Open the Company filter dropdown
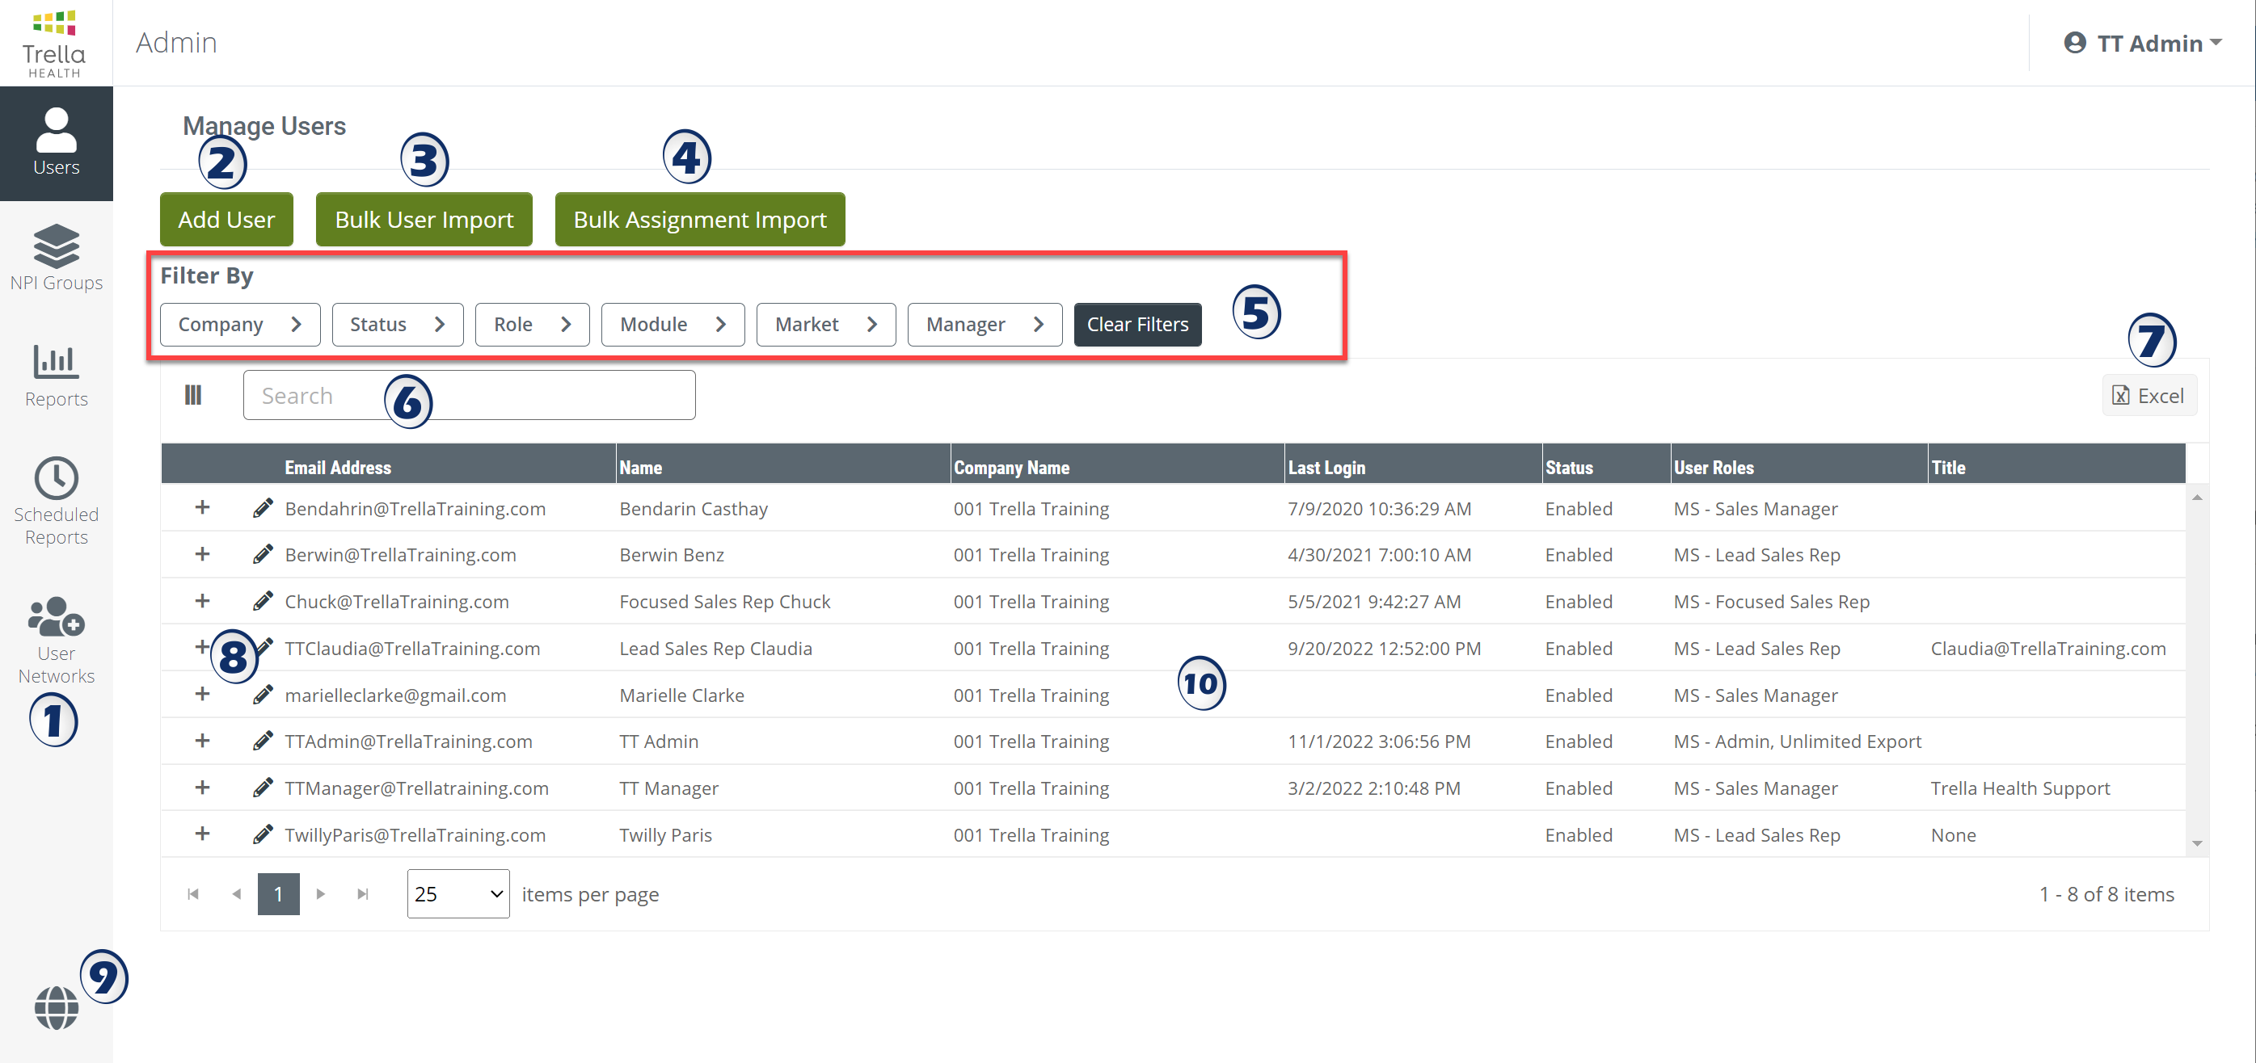The height and width of the screenshot is (1063, 2256). pos(239,324)
